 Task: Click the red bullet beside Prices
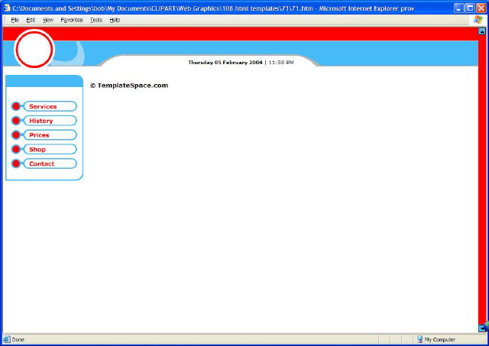pyautogui.click(x=16, y=134)
